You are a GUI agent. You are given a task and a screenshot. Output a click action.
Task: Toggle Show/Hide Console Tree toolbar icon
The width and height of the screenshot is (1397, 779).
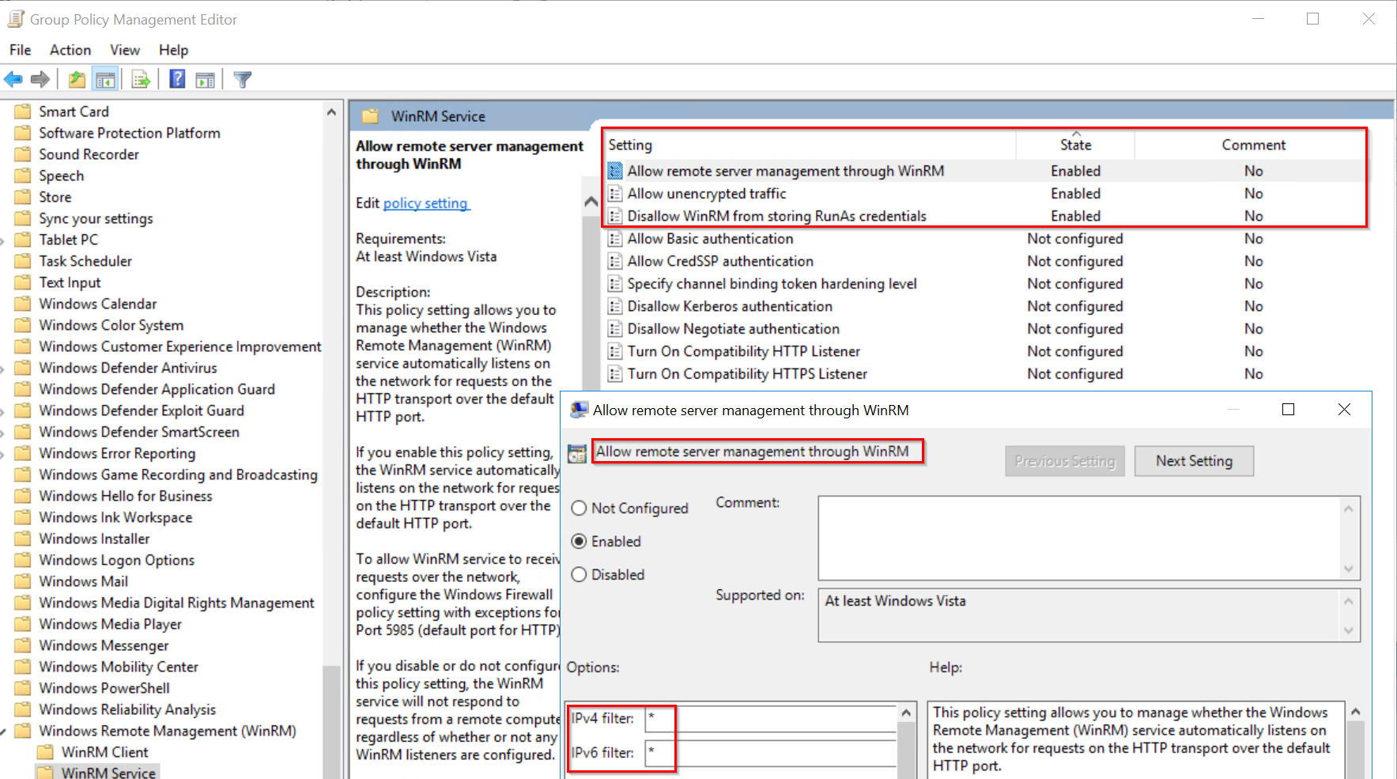104,79
